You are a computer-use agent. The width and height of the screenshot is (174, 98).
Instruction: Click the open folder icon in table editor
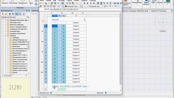tap(41, 3)
